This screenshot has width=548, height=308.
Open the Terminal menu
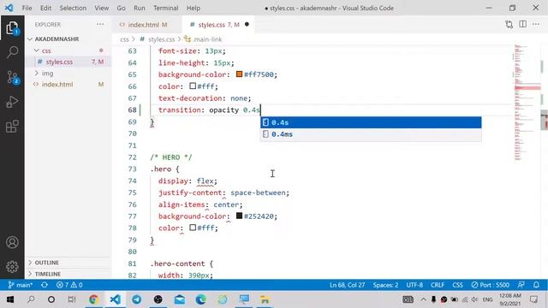tap(165, 8)
